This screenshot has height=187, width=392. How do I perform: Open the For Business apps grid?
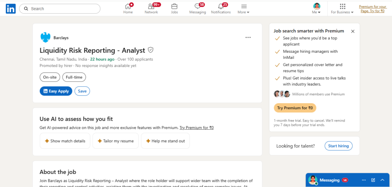(342, 8)
